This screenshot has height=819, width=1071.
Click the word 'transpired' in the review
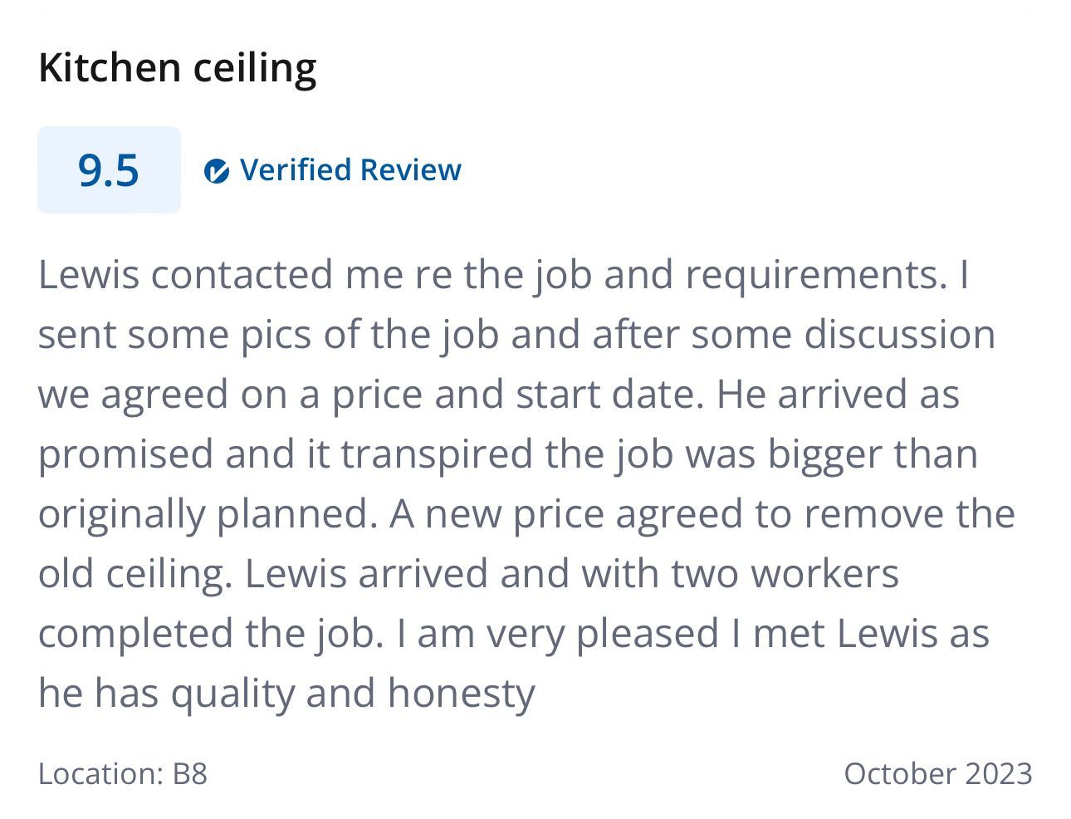pos(436,454)
